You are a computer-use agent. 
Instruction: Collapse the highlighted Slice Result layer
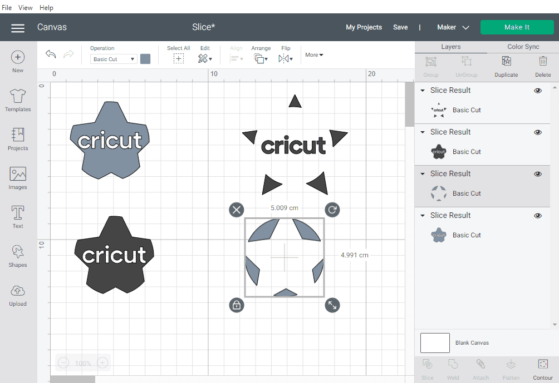(x=423, y=173)
